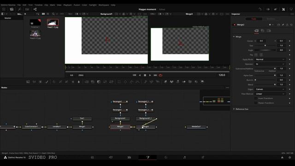Click the media pool search icon
Screen dimensions: 295x166
pos(53,14)
